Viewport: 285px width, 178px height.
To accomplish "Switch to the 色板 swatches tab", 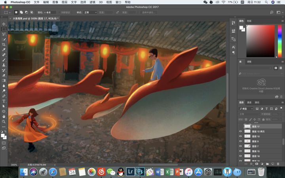I will tap(249, 21).
